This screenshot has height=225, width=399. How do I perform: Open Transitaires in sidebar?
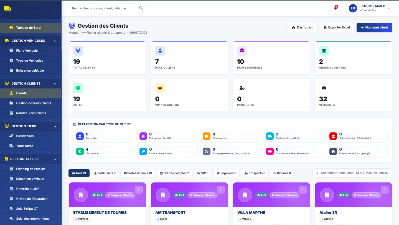[31, 146]
